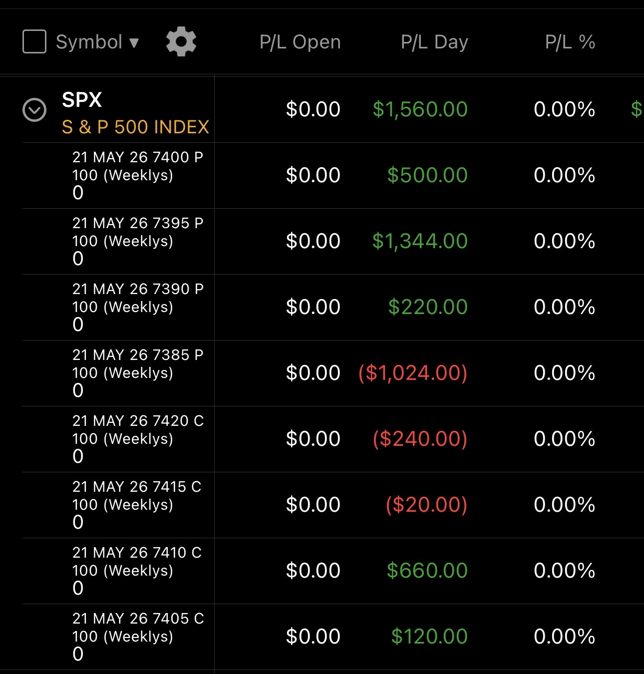Collapse the SPX position group chevron

pos(34,110)
